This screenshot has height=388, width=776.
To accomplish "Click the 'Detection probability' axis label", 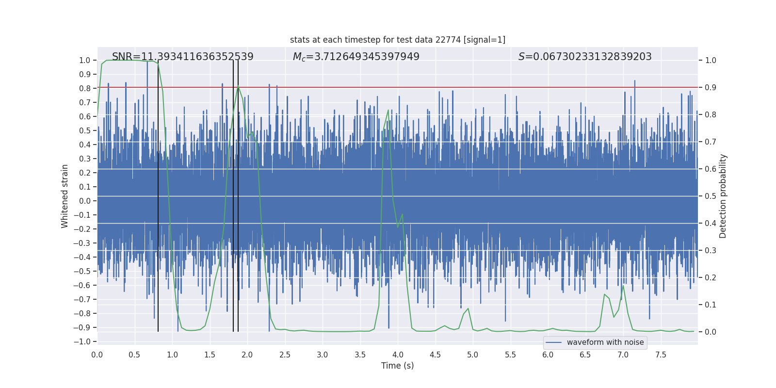I will point(723,196).
